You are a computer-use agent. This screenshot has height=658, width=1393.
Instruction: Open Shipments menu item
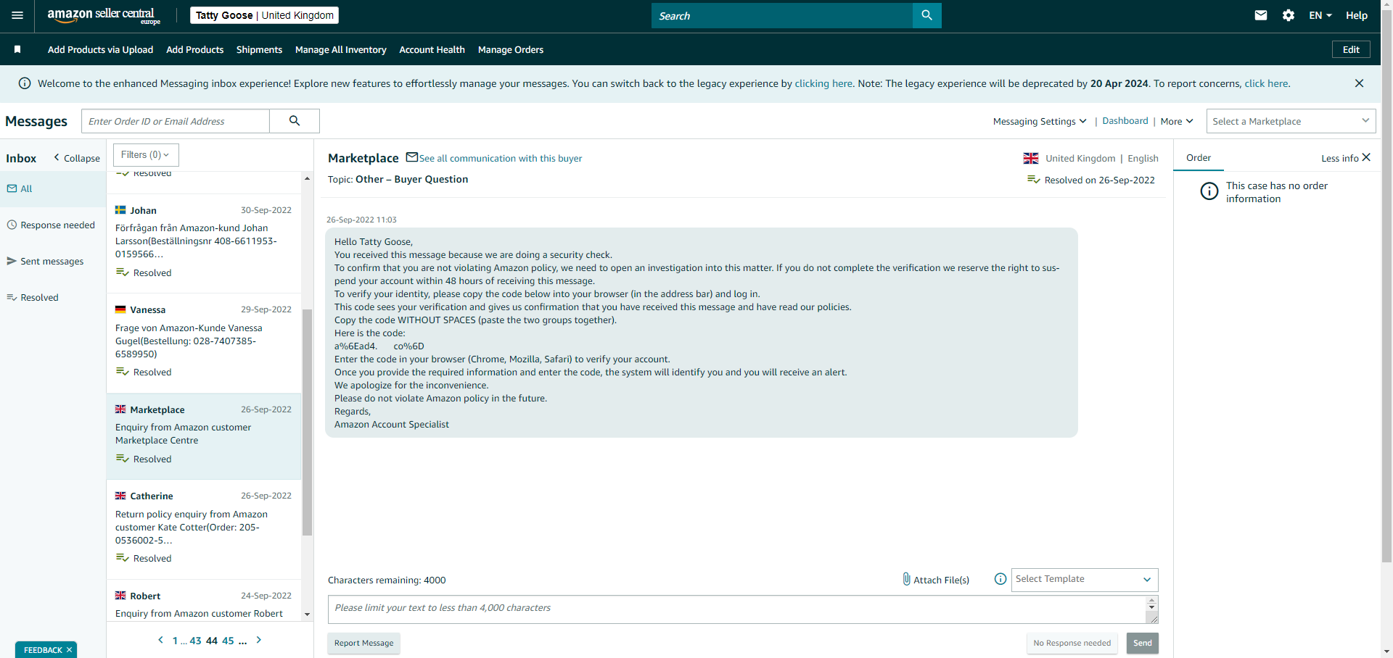(x=259, y=49)
